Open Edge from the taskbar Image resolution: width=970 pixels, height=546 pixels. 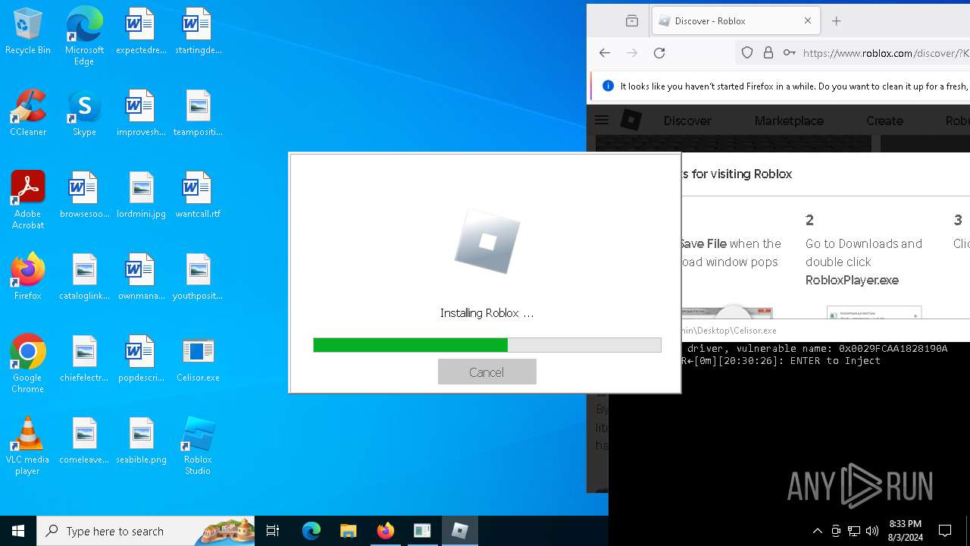(x=311, y=531)
